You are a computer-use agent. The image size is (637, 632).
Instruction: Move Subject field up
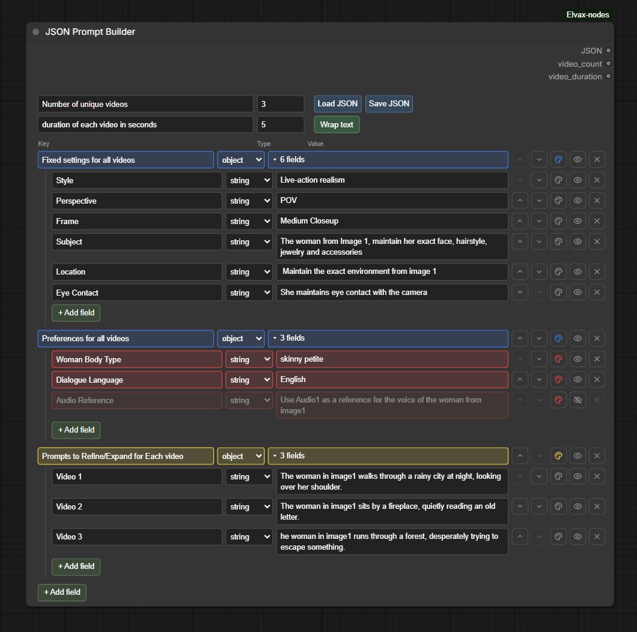click(520, 242)
